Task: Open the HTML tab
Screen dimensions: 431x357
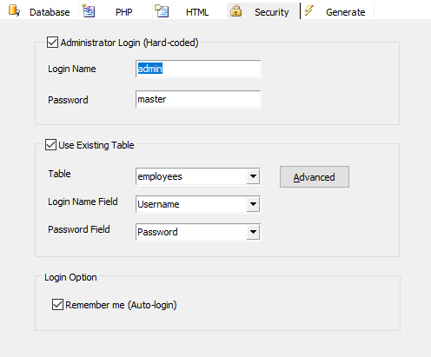Action: tap(197, 12)
